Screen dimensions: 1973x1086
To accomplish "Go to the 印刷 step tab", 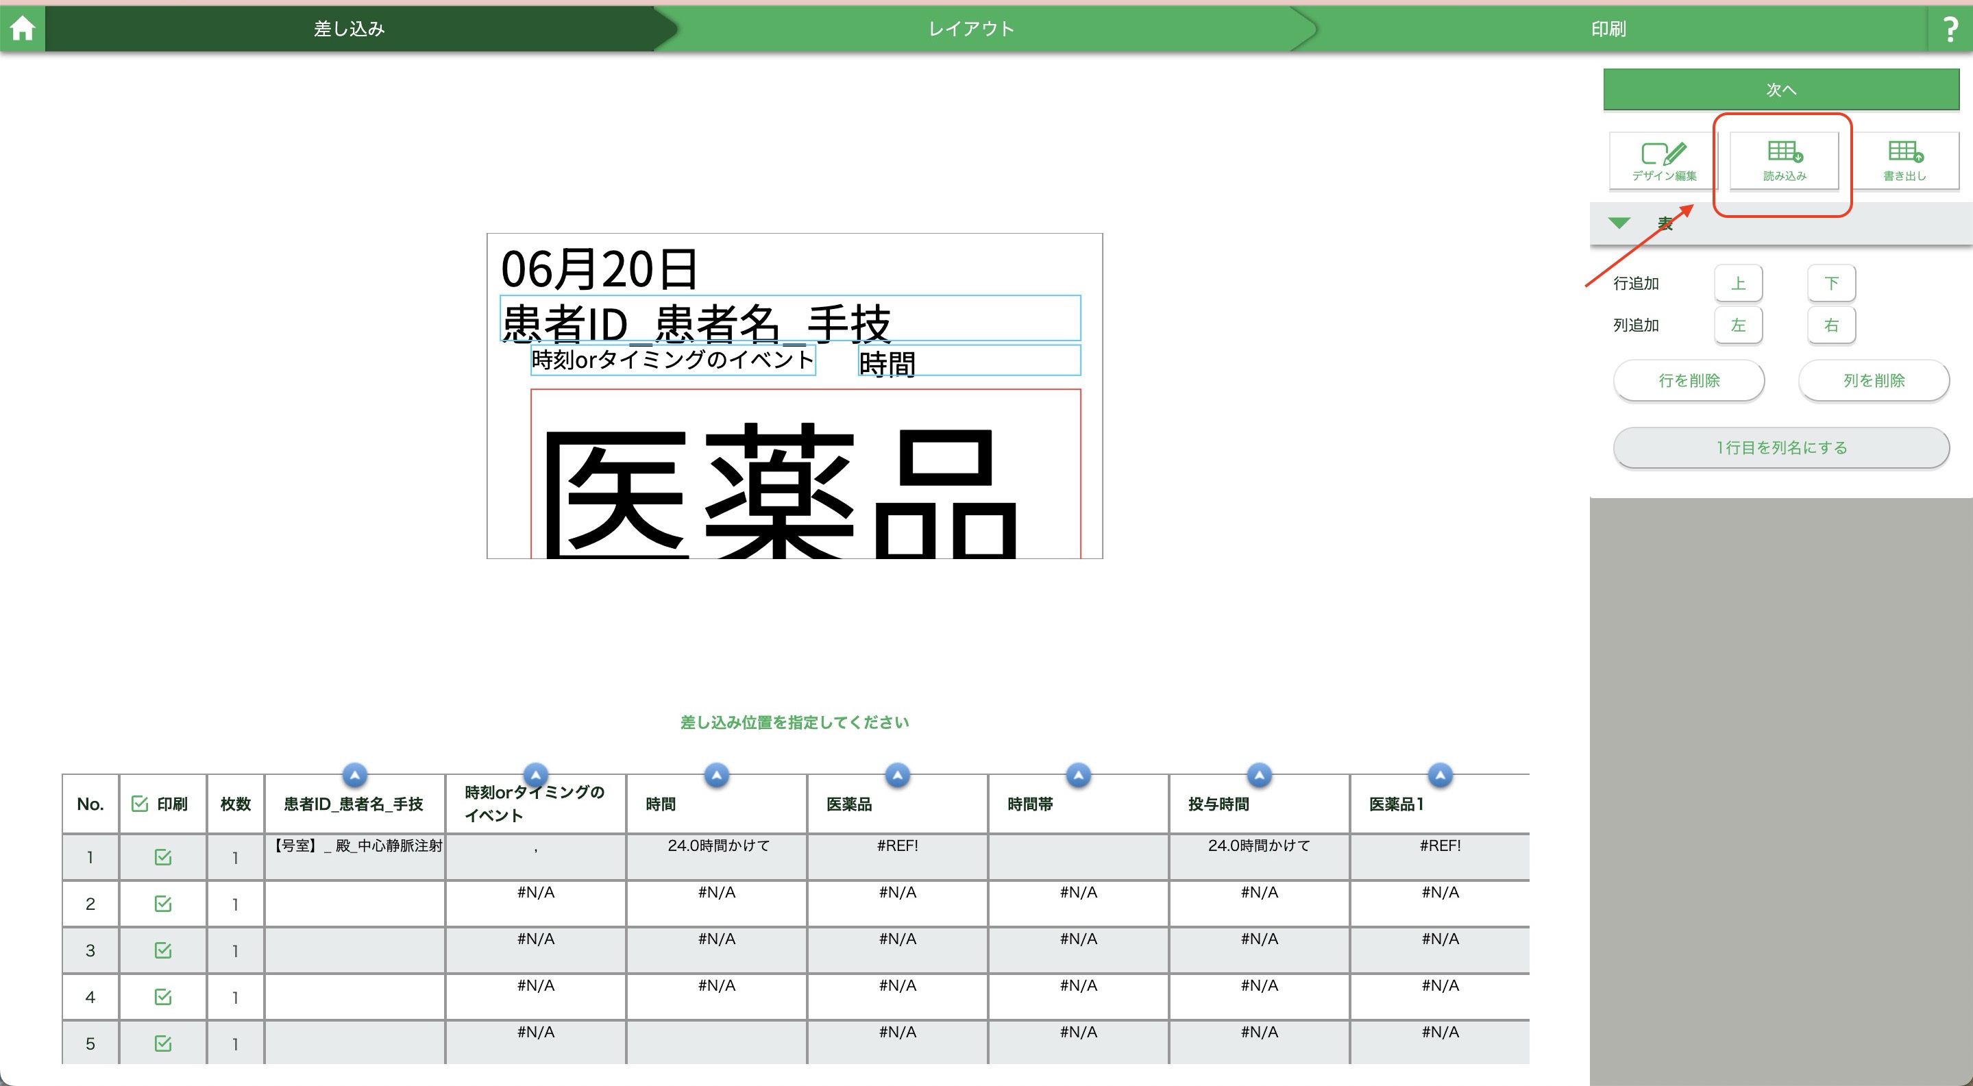I will (x=1608, y=29).
